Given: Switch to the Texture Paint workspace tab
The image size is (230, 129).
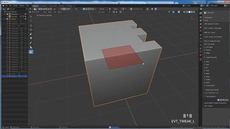Looking at the screenshot, I should (x=53, y=6).
